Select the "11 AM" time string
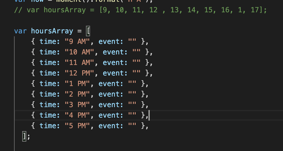The height and width of the screenshot is (151, 283). coord(80,63)
